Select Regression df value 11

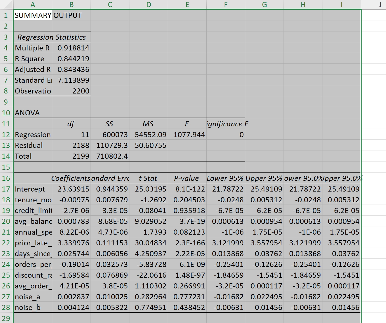pos(72,135)
